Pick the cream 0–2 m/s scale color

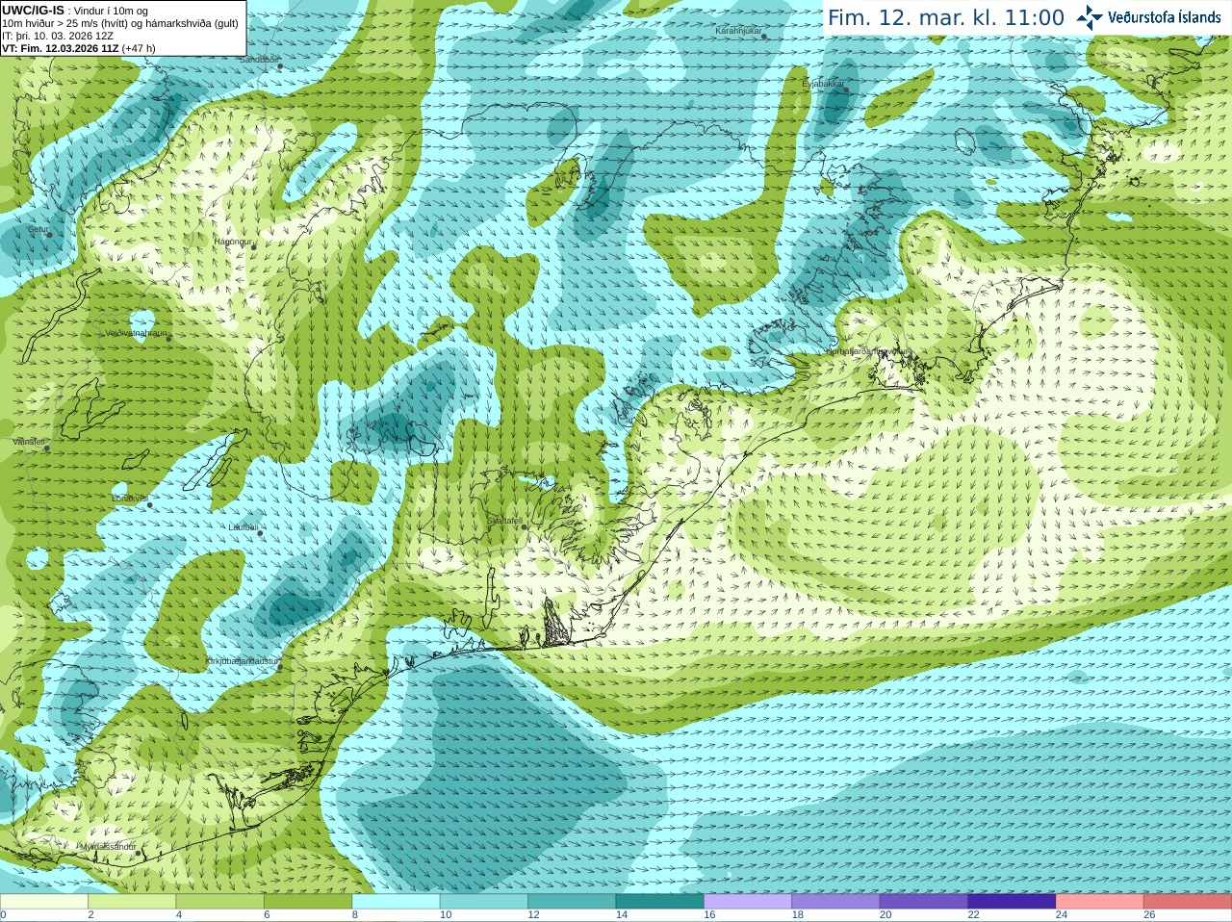pyautogui.click(x=43, y=902)
